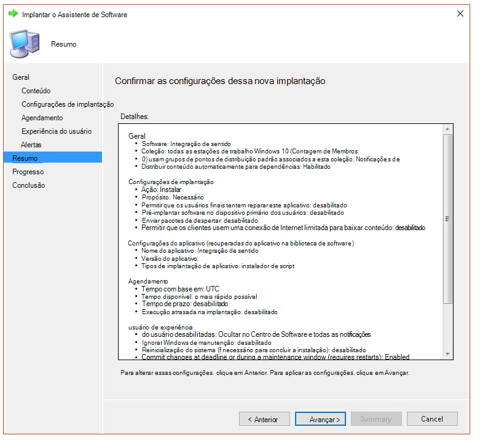The image size is (480, 443).
Task: Click the 'Detalhes:' label
Action: point(135,117)
